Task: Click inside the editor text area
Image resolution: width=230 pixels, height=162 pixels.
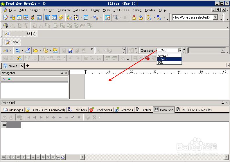Action: coord(157,87)
